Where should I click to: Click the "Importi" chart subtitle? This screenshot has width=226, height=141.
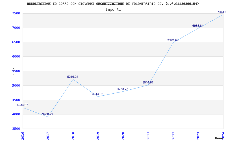113,10
